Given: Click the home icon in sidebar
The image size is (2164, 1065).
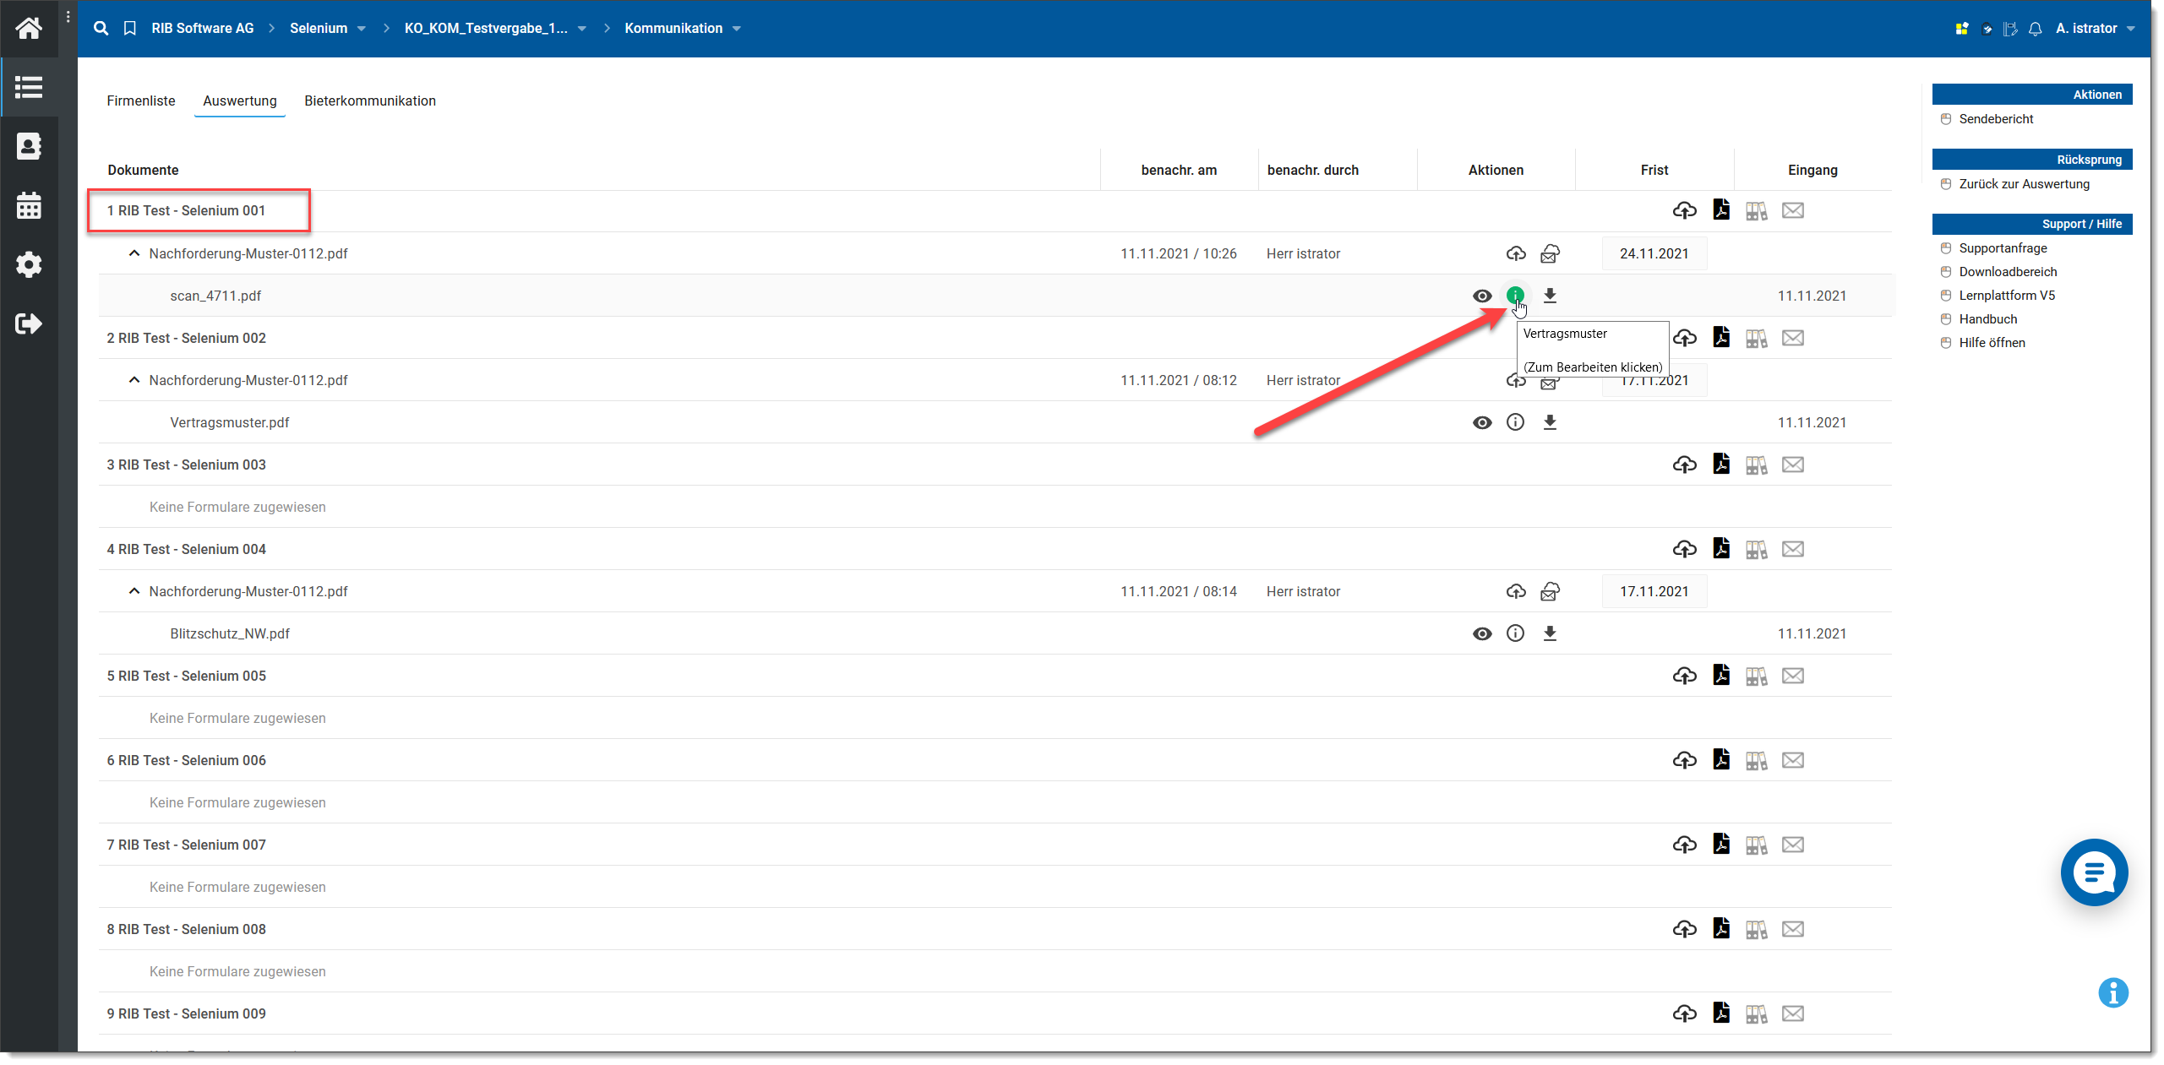Looking at the screenshot, I should [29, 29].
